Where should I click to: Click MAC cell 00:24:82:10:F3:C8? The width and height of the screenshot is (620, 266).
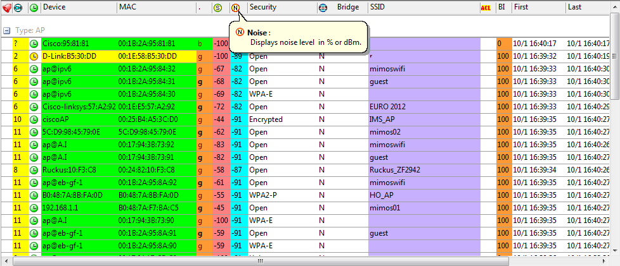pyautogui.click(x=157, y=170)
